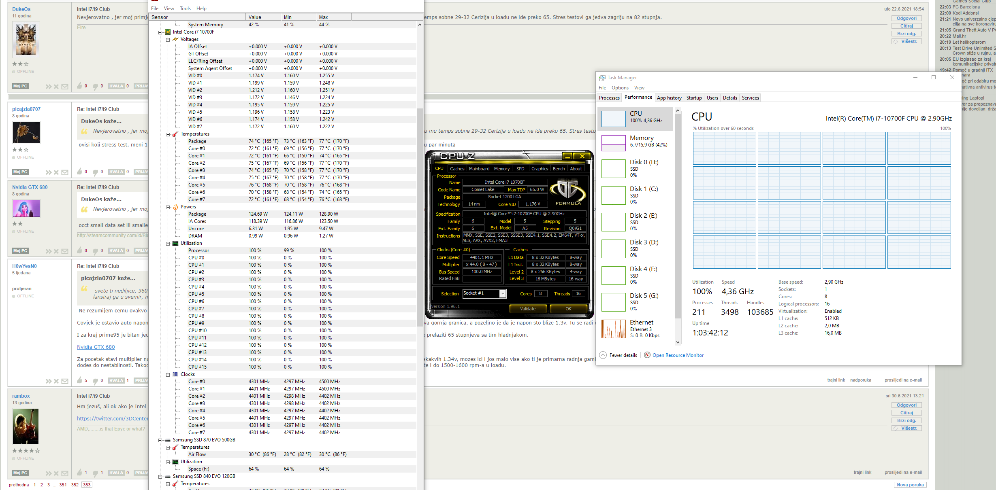
Task: Collapse Intel Core i7 10700F tree node
Action: click(160, 32)
